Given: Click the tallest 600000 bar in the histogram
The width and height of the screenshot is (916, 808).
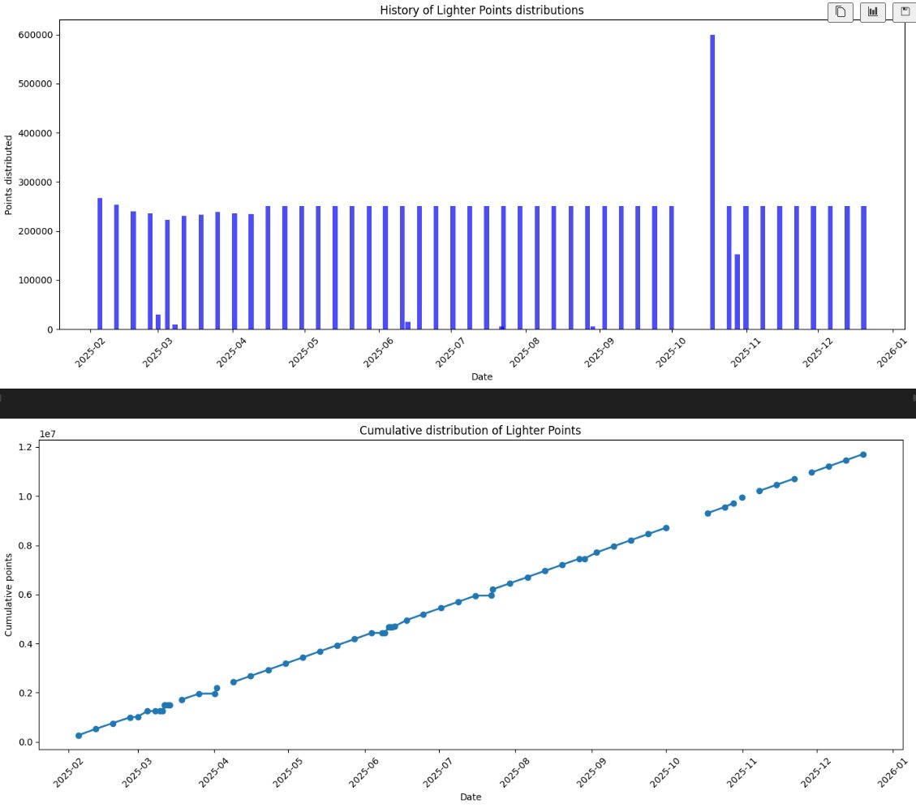Looking at the screenshot, I should 712,183.
